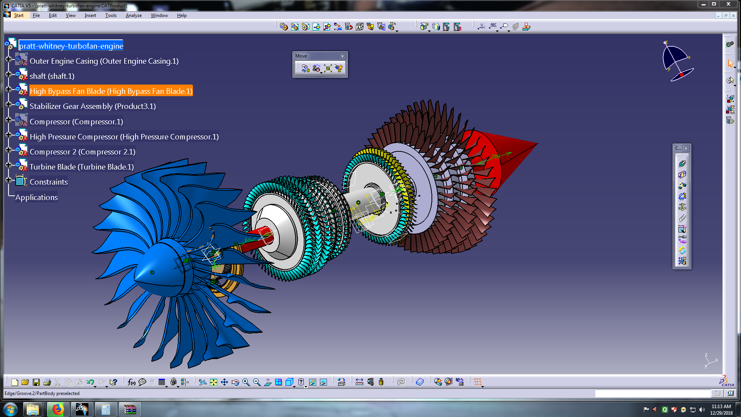Image resolution: width=741 pixels, height=417 pixels.
Task: Click the Flag Note with Leader icon
Action: coord(504,27)
